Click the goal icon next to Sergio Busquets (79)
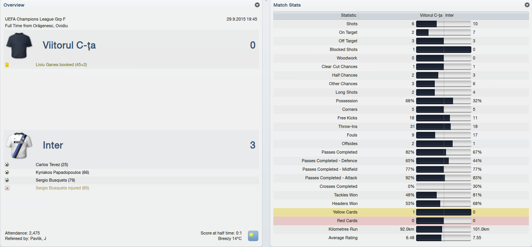Image resolution: width=532 pixels, height=247 pixels. coord(7,180)
